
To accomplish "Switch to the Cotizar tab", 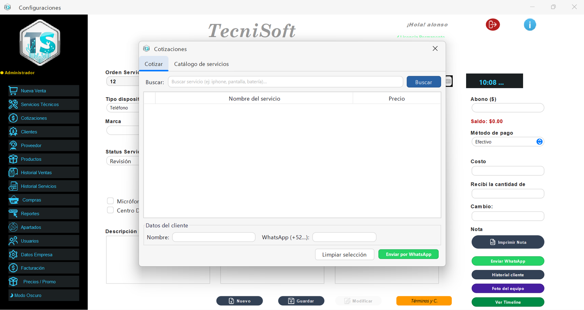I will [x=154, y=64].
